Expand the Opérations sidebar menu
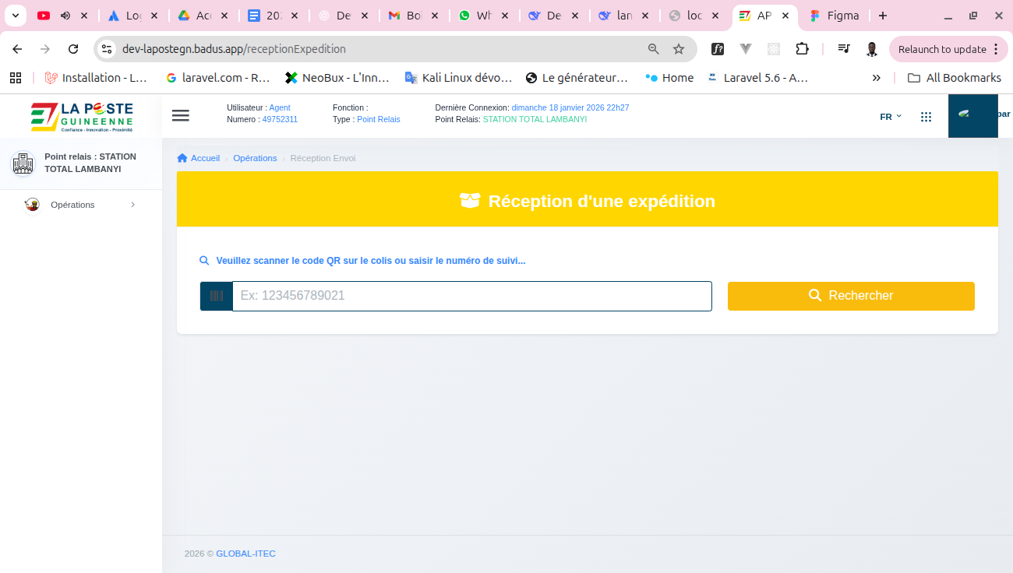The height and width of the screenshot is (573, 1013). [81, 205]
